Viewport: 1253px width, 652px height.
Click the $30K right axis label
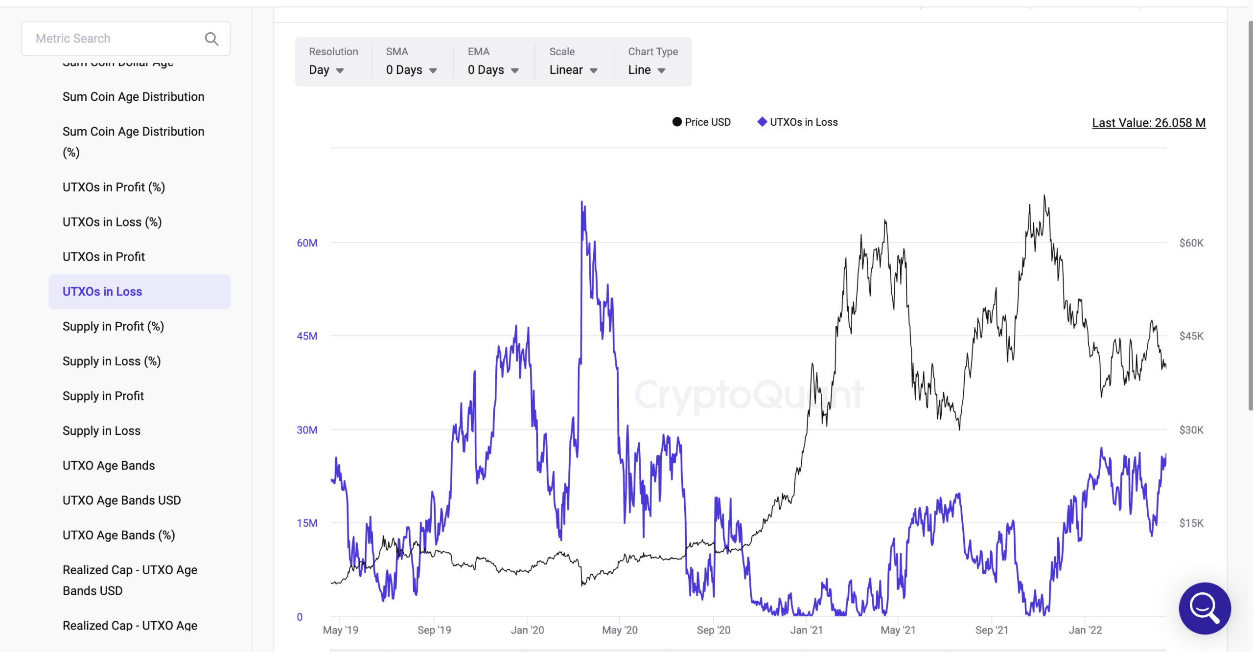tap(1191, 430)
